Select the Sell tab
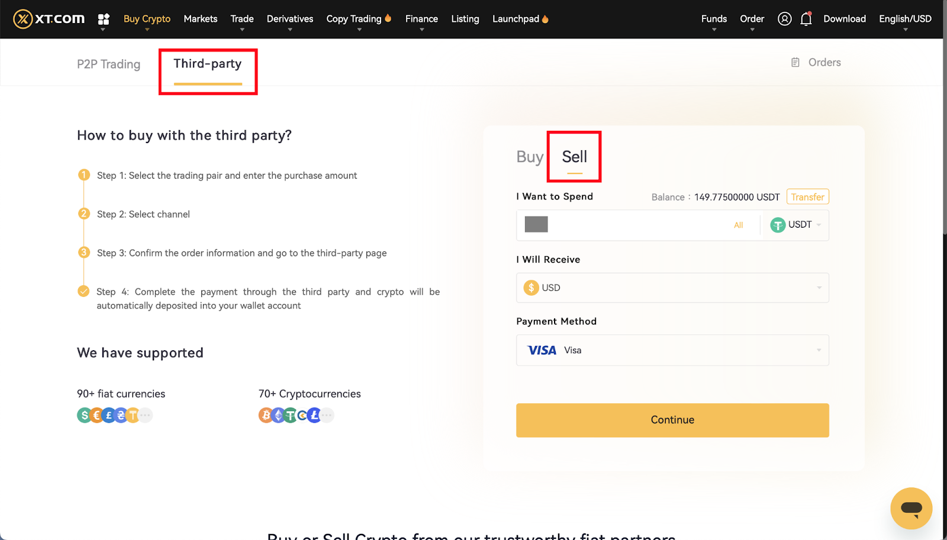This screenshot has width=947, height=540. [574, 157]
